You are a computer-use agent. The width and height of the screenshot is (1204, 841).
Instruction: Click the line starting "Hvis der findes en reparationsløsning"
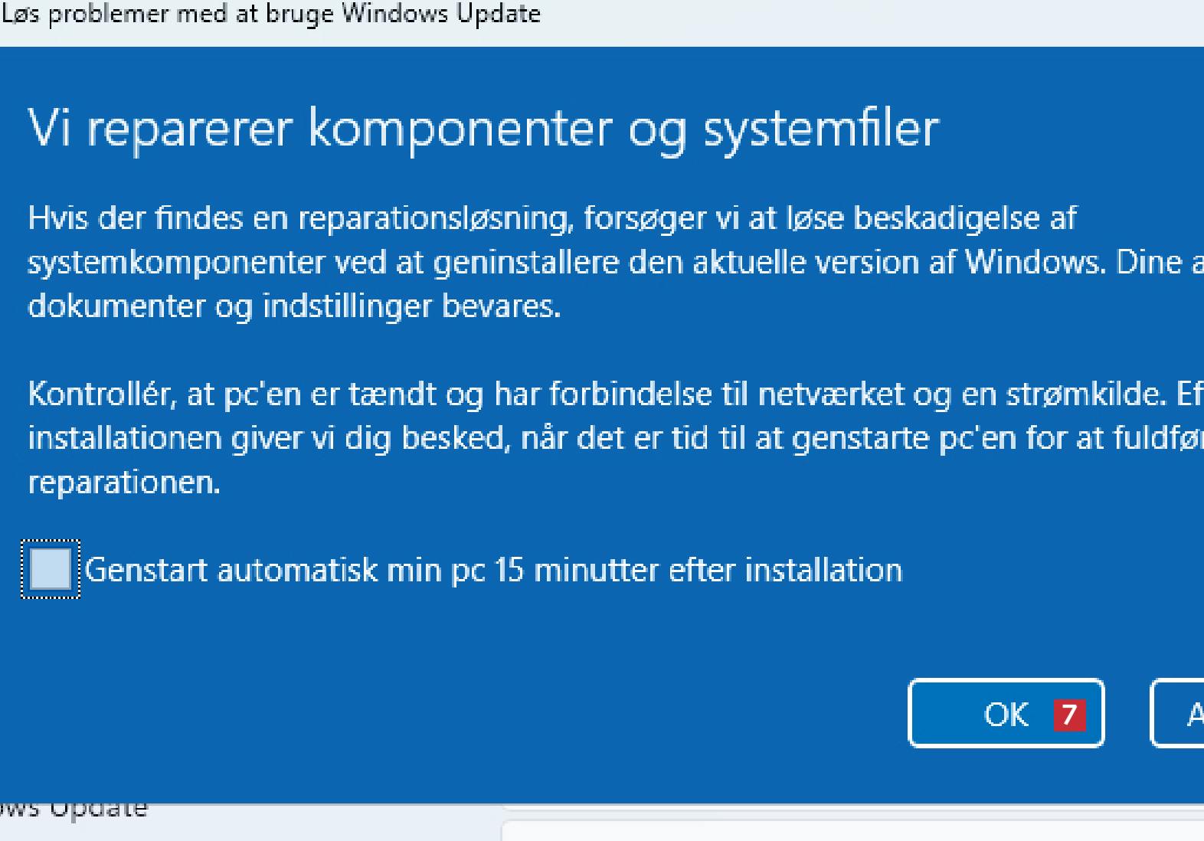coord(551,219)
